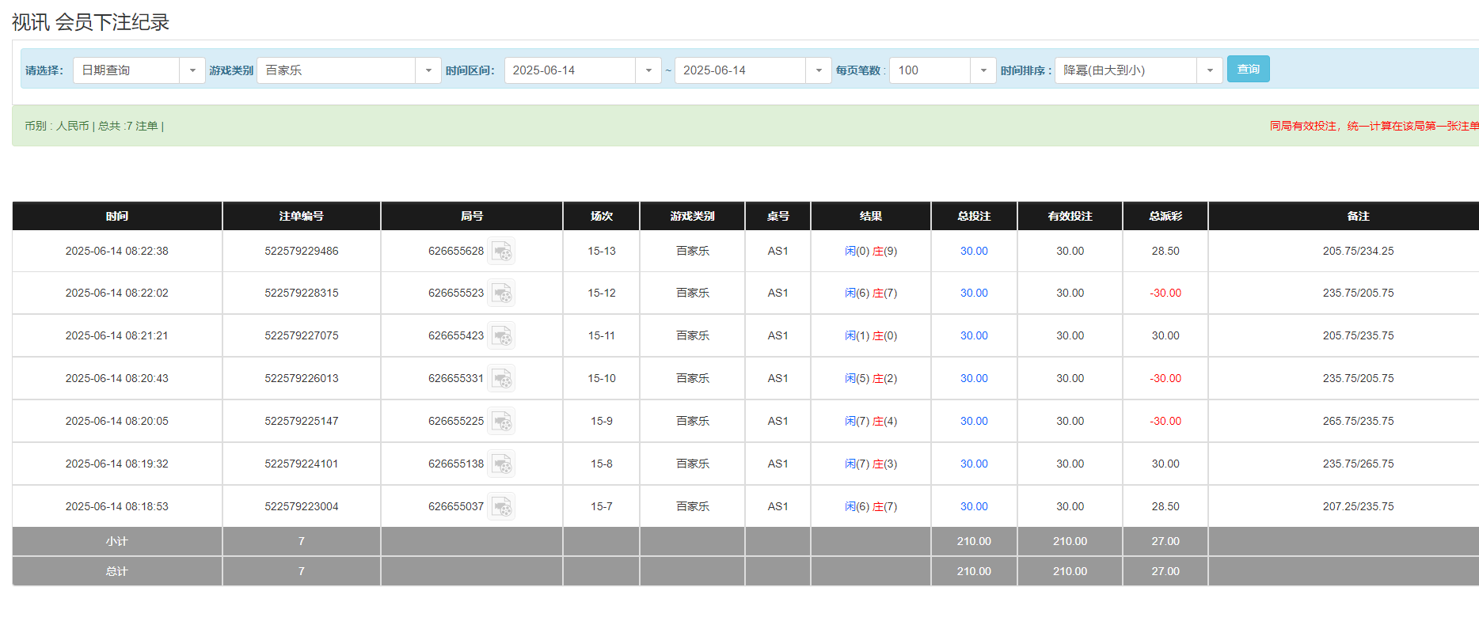Open the end date dropdown arrow

pyautogui.click(x=818, y=70)
